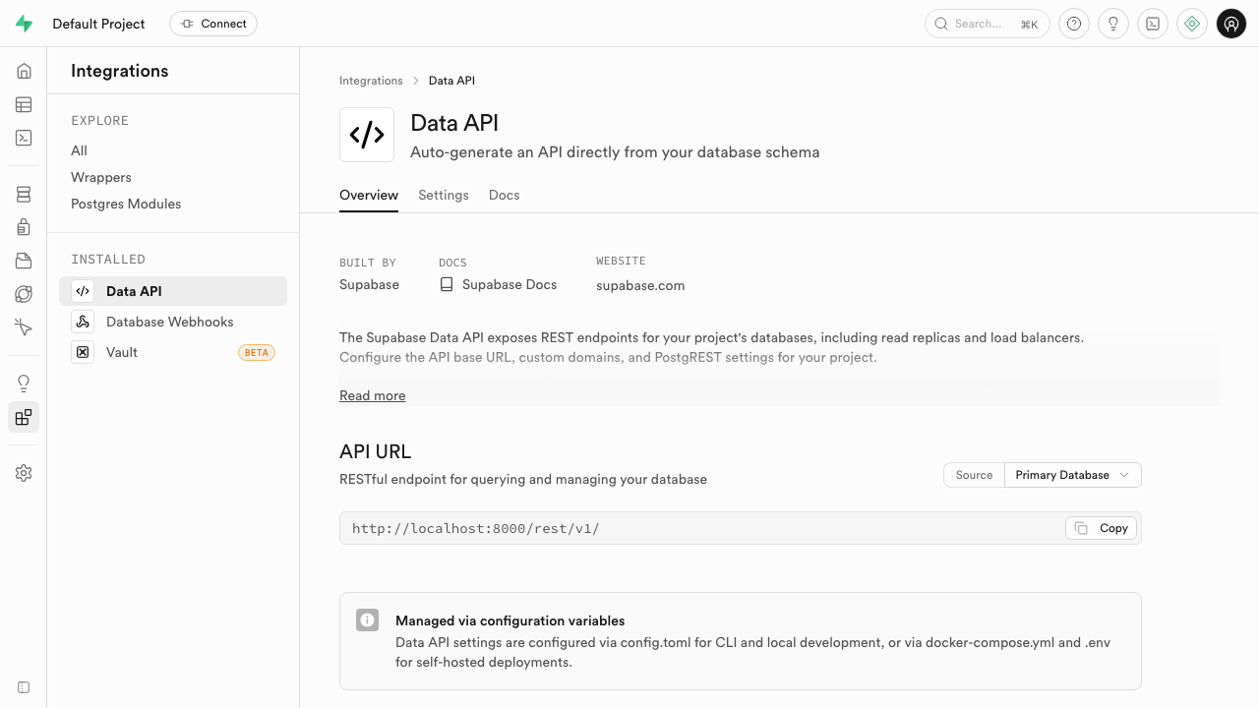Switch to the Docs tab
Image resolution: width=1259 pixels, height=708 pixels.
(x=504, y=195)
